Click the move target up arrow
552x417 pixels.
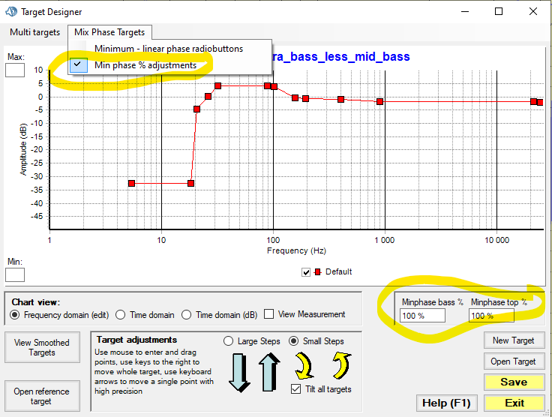[269, 372]
